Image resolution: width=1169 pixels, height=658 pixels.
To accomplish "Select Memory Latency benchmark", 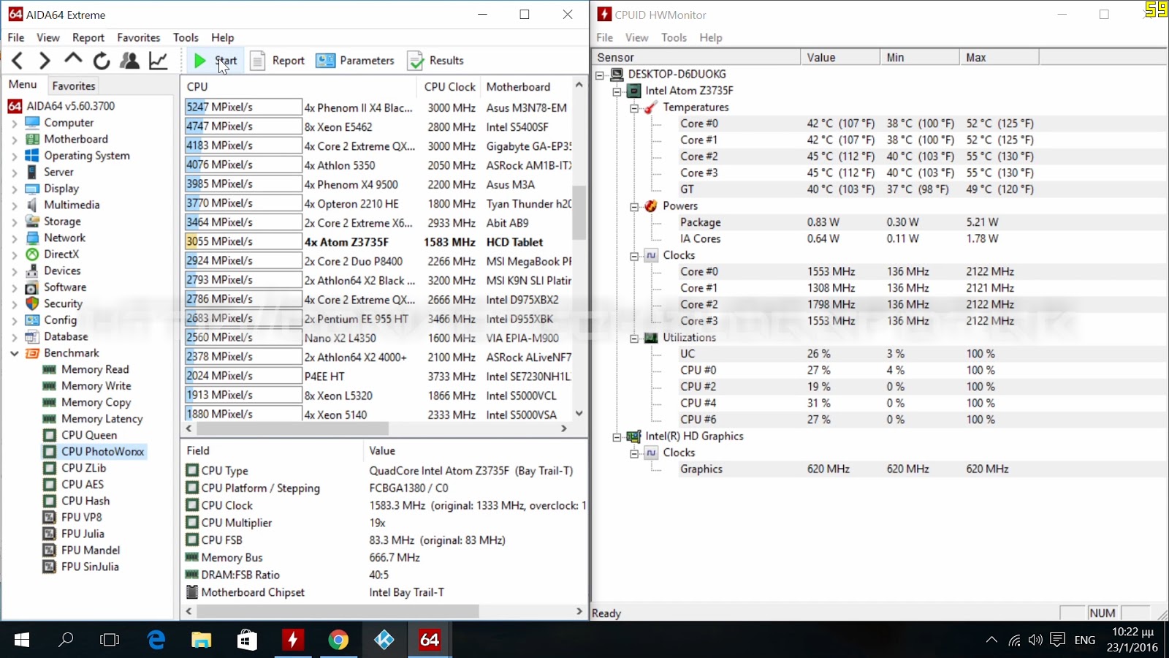I will [102, 419].
